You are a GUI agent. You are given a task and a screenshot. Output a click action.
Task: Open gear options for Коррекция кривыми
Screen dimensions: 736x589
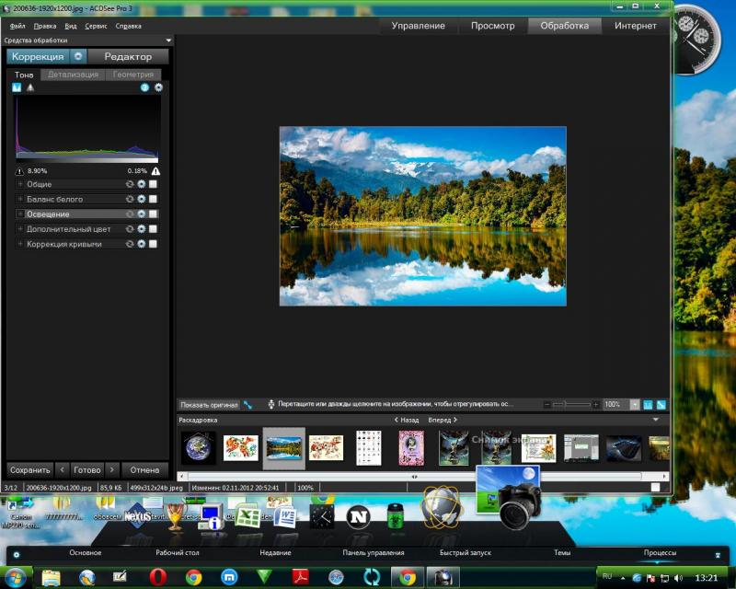point(142,244)
